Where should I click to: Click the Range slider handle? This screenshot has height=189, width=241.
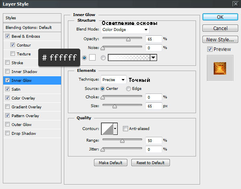pyautogui.click(x=122, y=141)
